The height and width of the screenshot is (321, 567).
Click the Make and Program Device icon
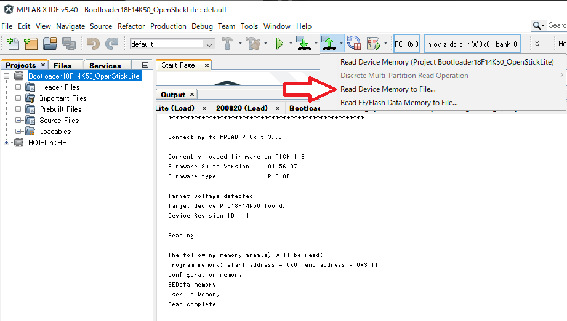[303, 43]
